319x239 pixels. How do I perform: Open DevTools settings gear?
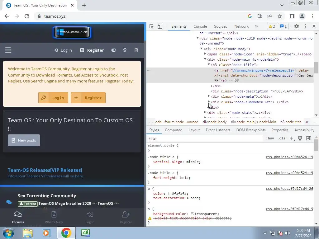pyautogui.click(x=297, y=26)
